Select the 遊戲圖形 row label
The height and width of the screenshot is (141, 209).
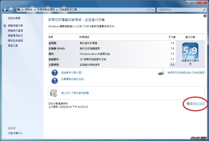[54, 59]
